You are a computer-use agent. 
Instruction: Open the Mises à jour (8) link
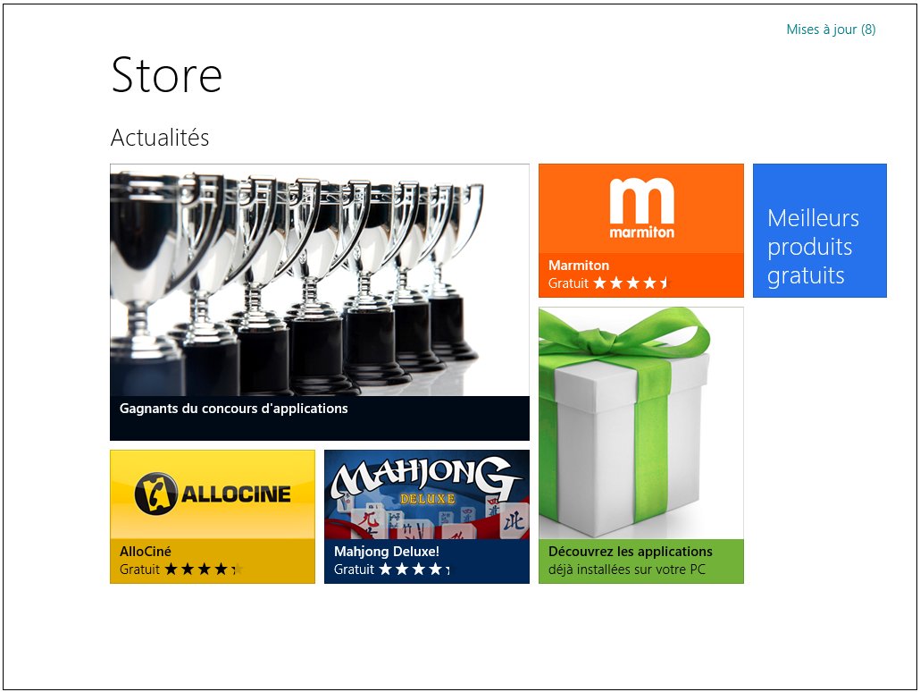click(x=831, y=30)
